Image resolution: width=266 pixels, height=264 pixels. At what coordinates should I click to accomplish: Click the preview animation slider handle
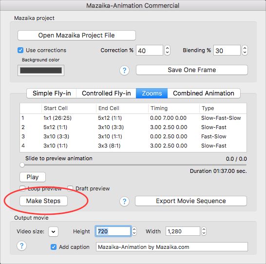point(22,165)
